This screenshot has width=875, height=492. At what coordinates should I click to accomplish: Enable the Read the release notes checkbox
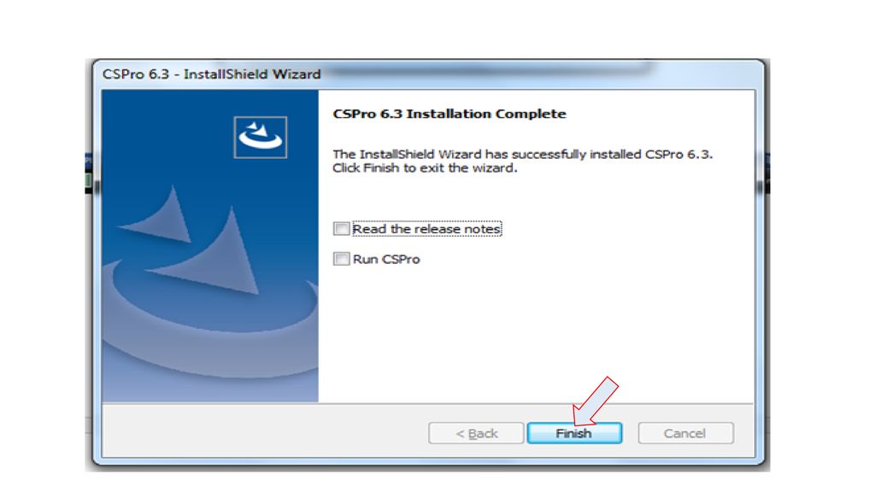[342, 229]
